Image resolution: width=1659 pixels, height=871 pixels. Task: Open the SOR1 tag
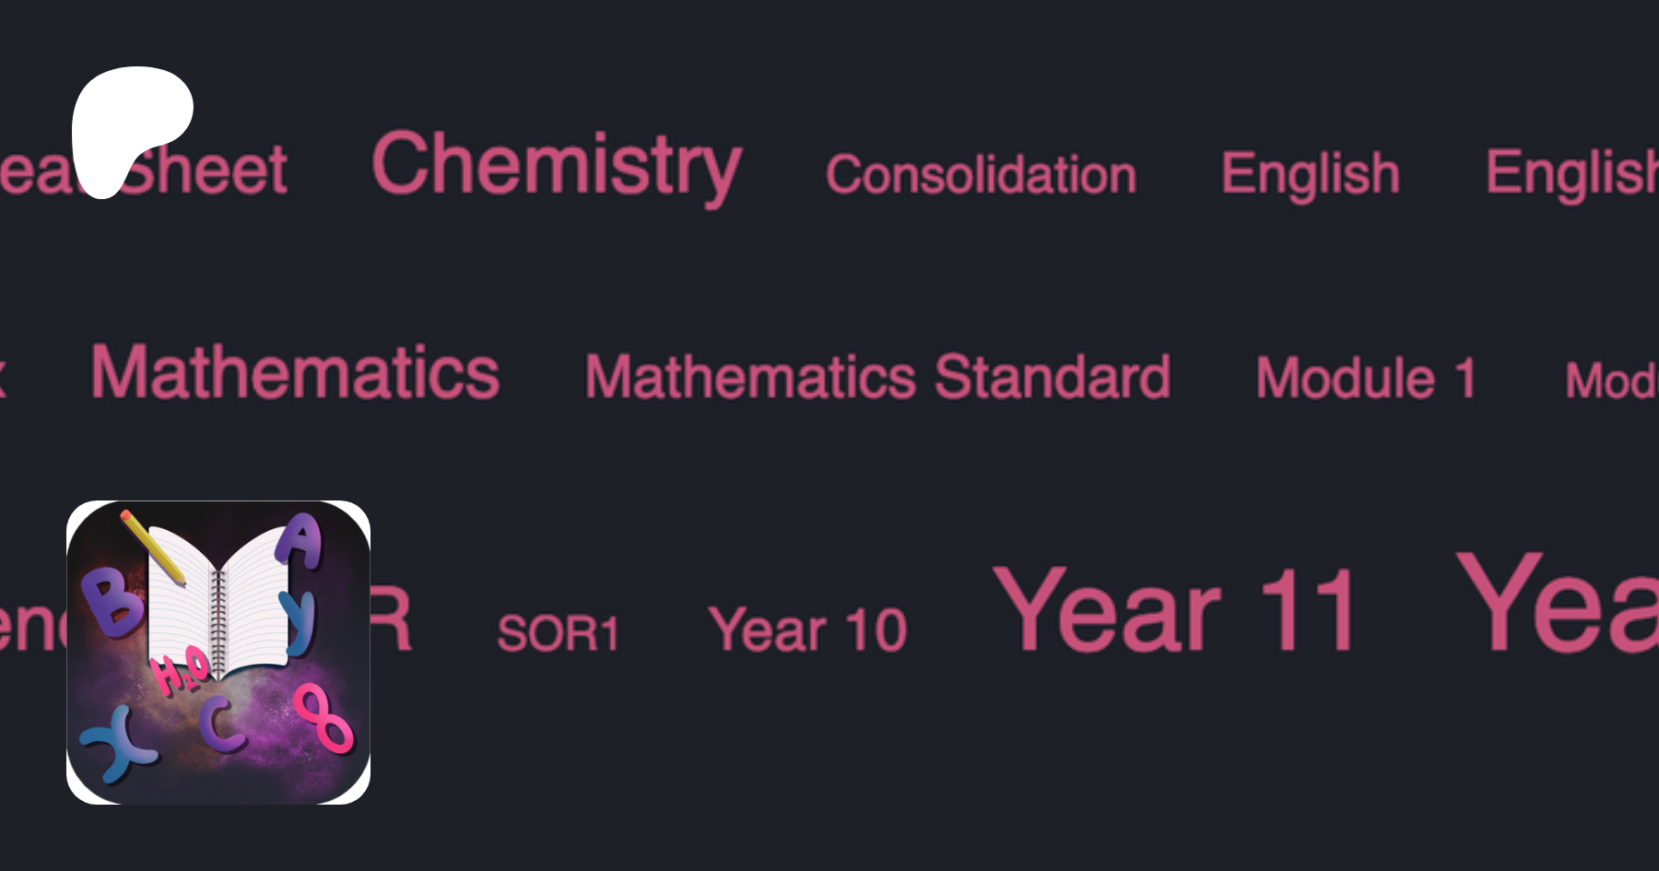pos(558,633)
